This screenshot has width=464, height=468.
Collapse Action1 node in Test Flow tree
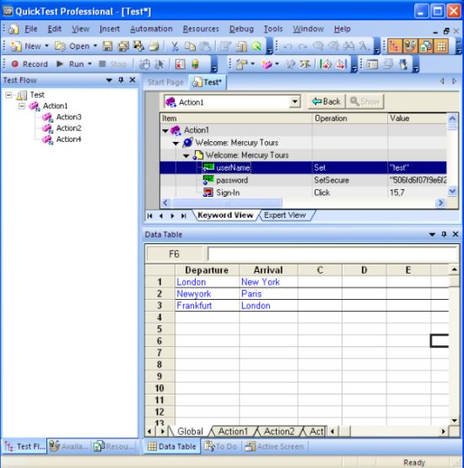click(22, 106)
